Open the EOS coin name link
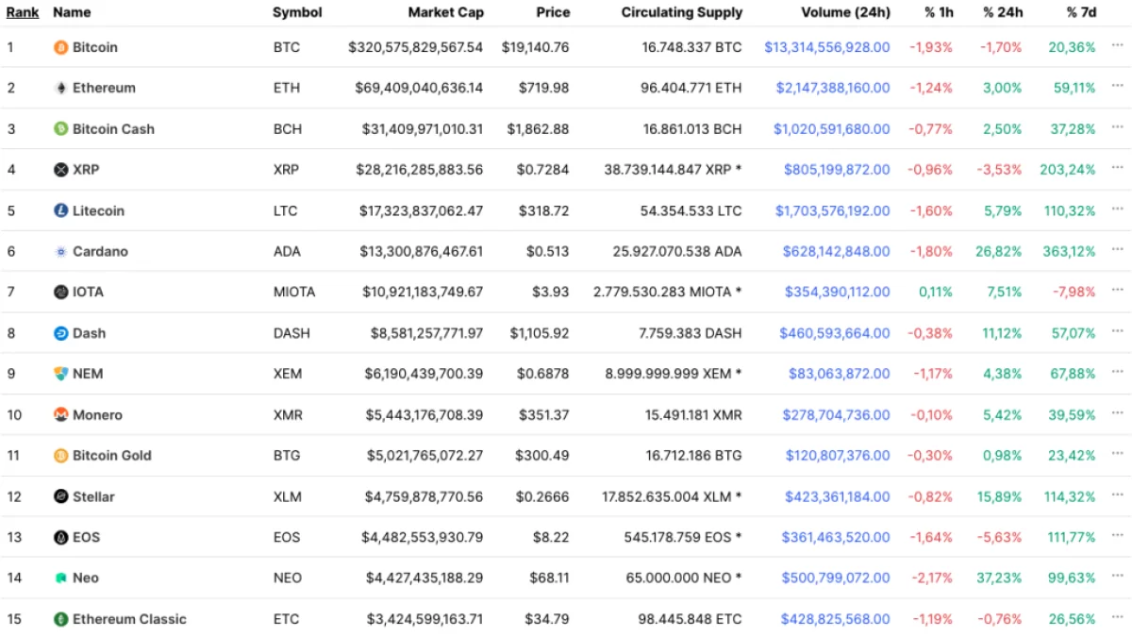1132x637 pixels. pos(86,537)
